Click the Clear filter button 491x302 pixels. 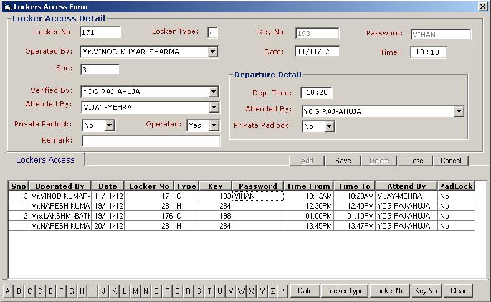[458, 291]
